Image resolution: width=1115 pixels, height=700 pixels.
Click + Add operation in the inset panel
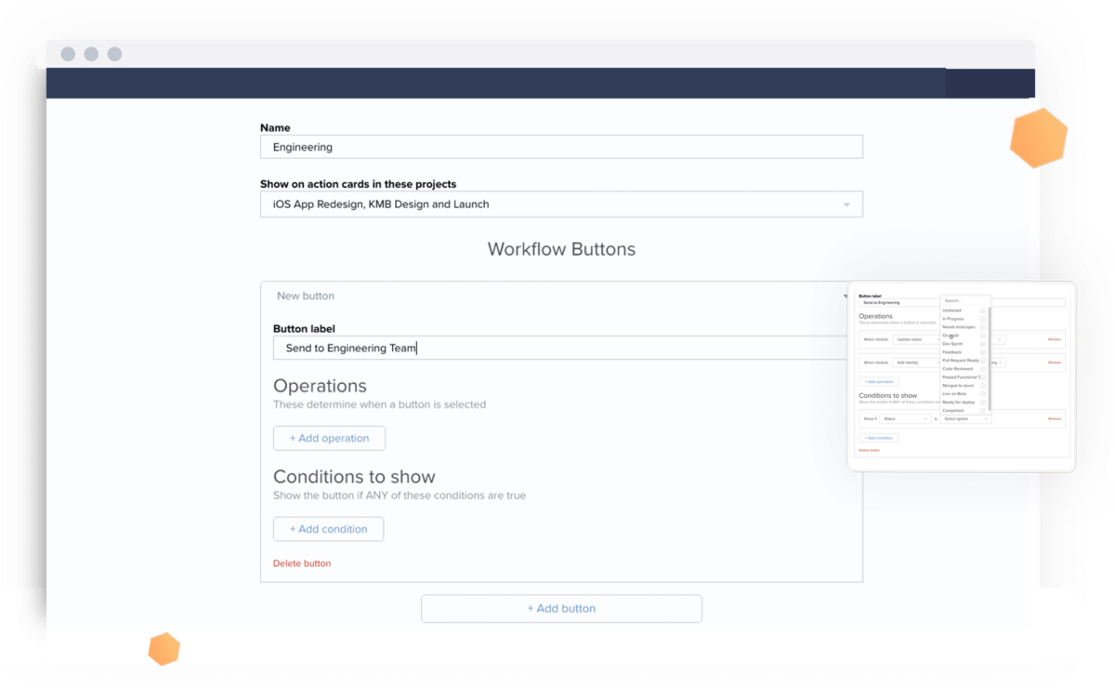tap(879, 382)
